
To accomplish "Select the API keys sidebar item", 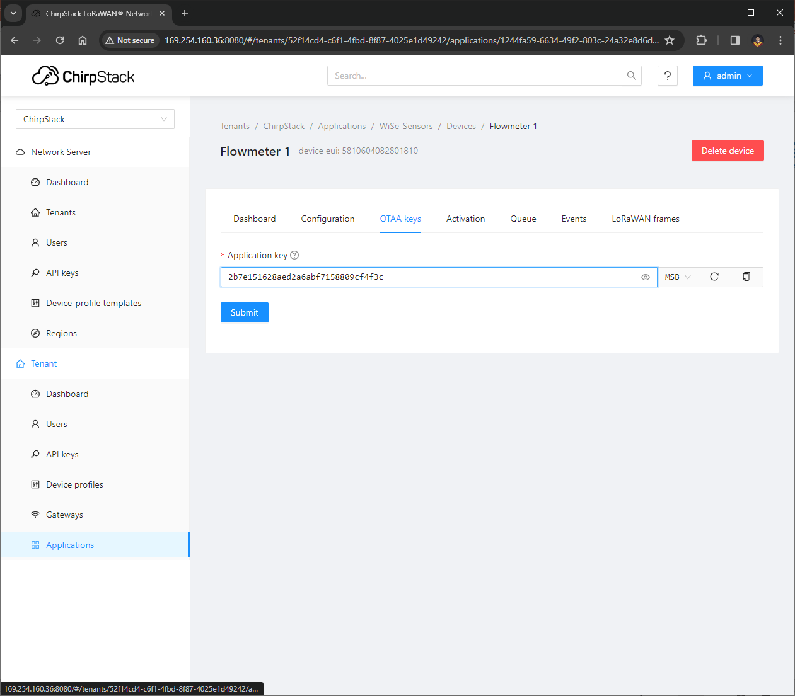I will [62, 273].
